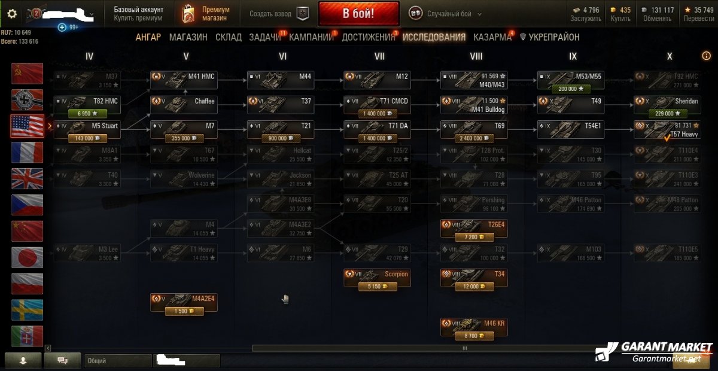Open the Premium shop bag icon
718x371 pixels.
tap(188, 14)
